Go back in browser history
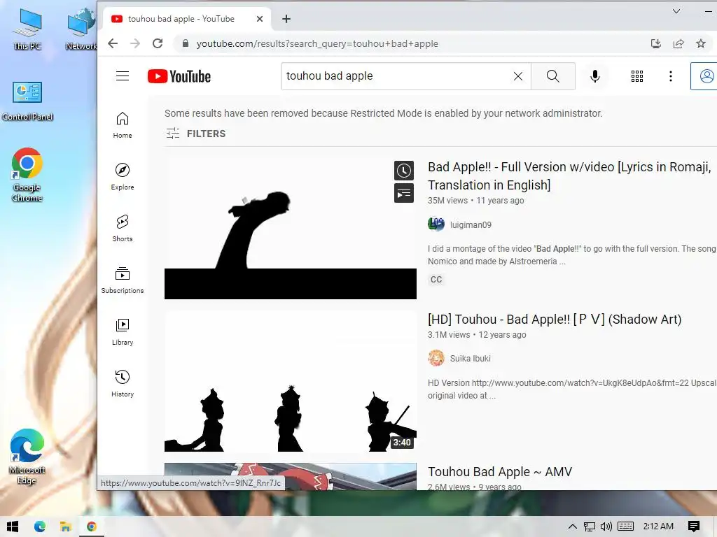Image resolution: width=717 pixels, height=537 pixels. coord(113,43)
